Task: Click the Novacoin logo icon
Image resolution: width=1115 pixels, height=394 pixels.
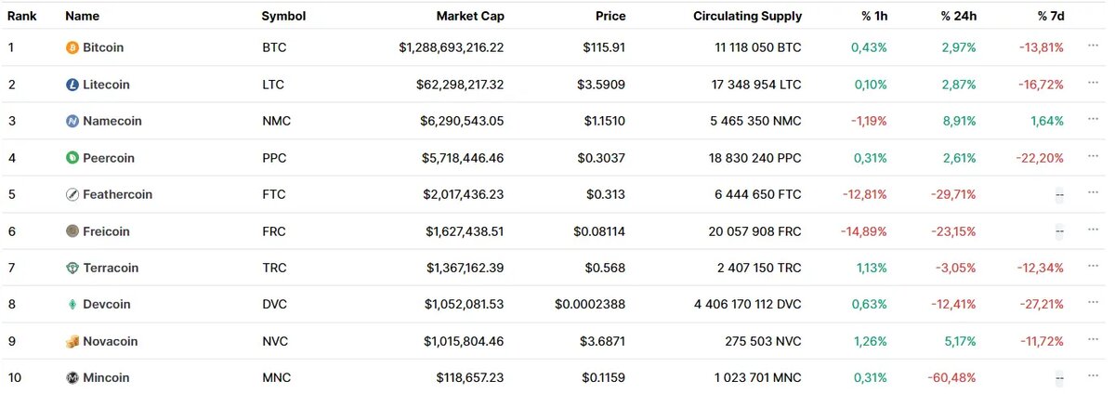Action: tap(72, 341)
